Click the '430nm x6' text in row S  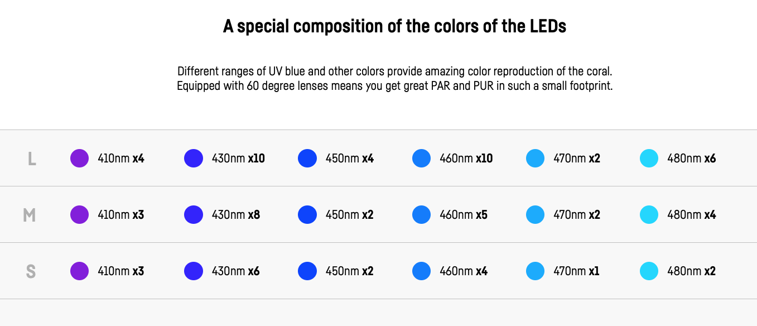(x=236, y=271)
